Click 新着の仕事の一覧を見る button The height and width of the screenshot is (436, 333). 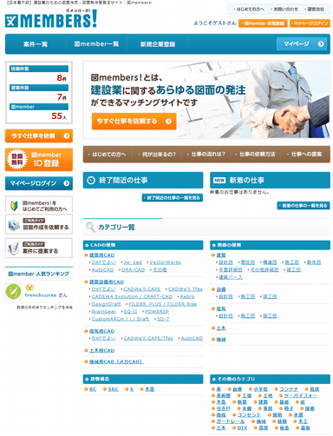point(304,206)
